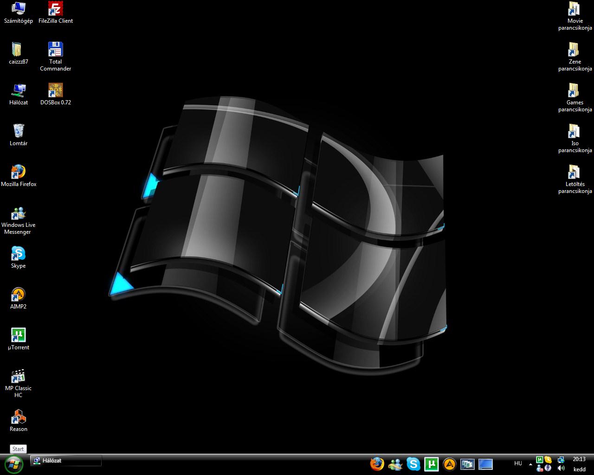Click the Show Desktop quick launch icon
The height and width of the screenshot is (475, 594).
[x=485, y=464]
